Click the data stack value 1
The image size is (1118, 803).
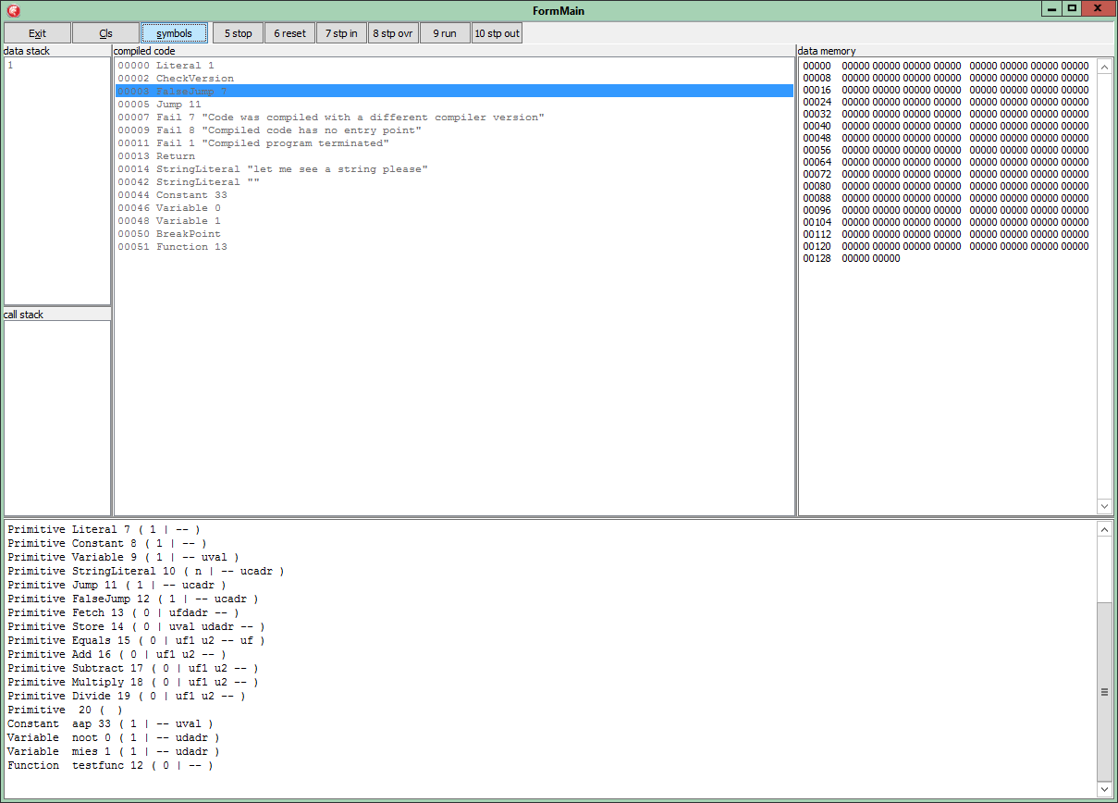point(10,66)
